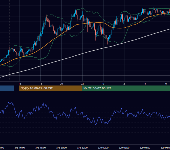
Task: Click the NY 22:00-07:00 JST session band
Action: (x=126, y=88)
